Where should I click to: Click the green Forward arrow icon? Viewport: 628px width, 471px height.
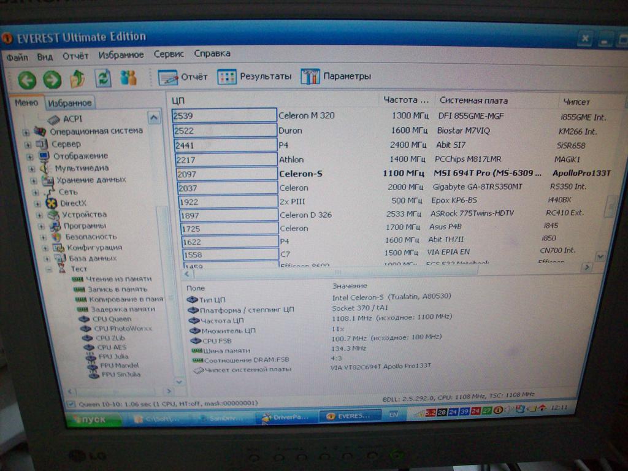(52, 79)
